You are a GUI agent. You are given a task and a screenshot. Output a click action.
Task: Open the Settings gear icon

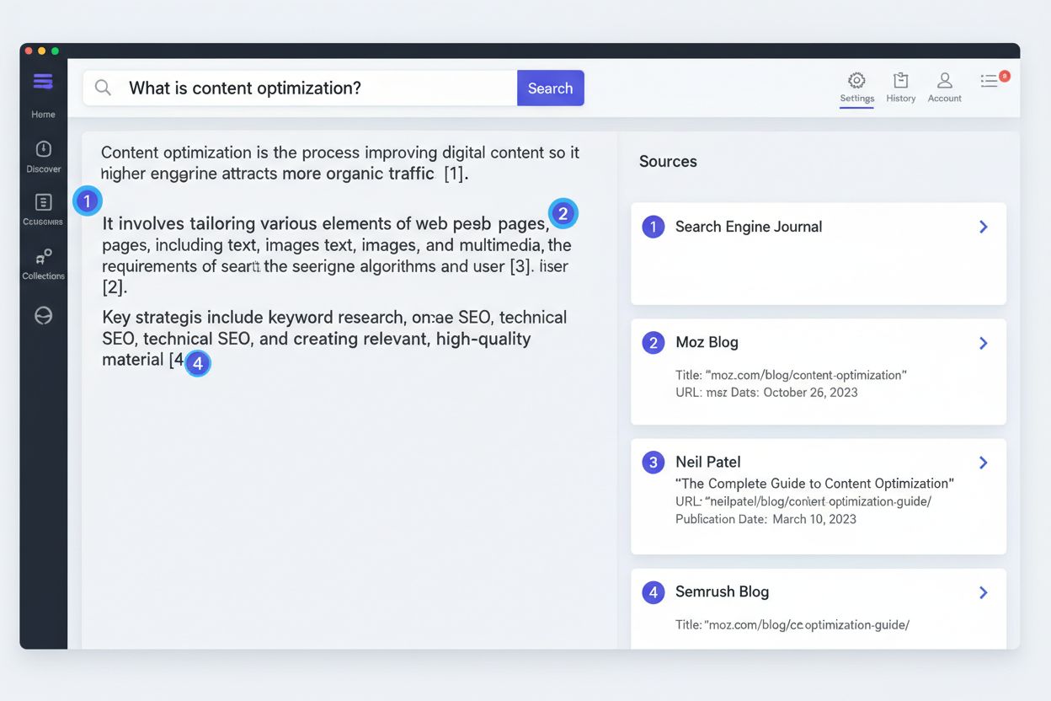pyautogui.click(x=856, y=80)
